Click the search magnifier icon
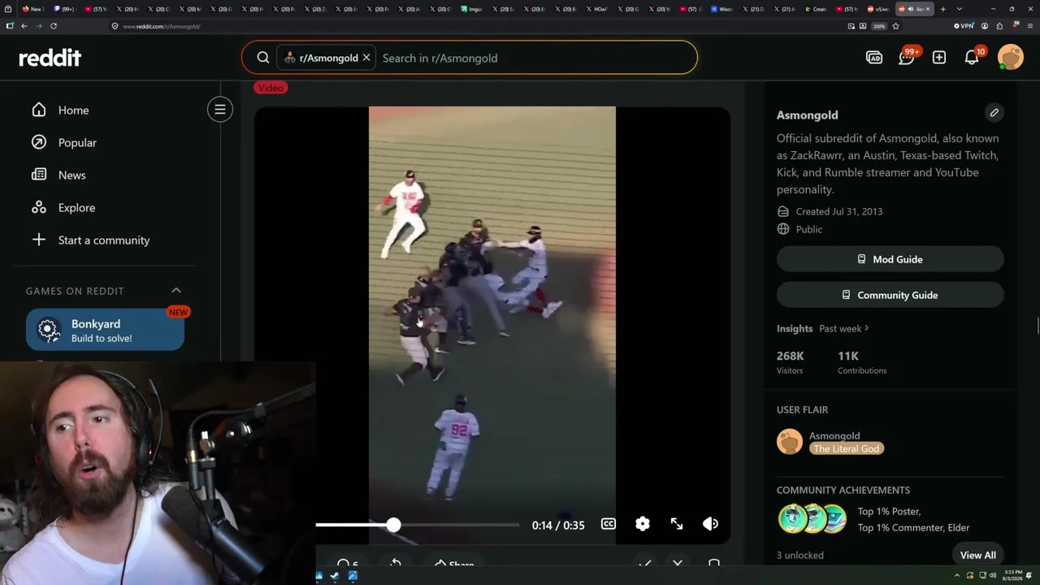1040x585 pixels. [263, 58]
